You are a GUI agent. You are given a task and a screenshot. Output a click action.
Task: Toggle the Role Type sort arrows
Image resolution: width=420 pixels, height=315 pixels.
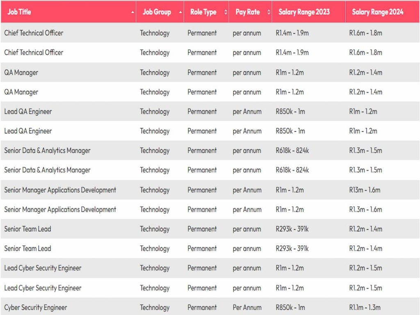pyautogui.click(x=226, y=12)
